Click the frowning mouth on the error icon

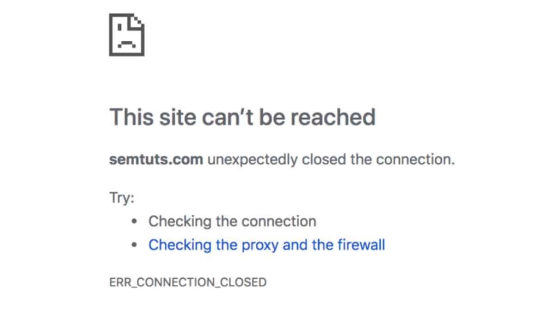coord(126,44)
